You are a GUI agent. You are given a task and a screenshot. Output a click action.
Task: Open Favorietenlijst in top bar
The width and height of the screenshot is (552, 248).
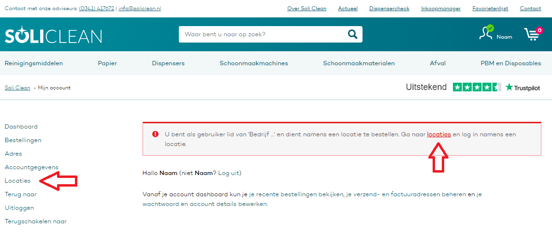click(x=490, y=9)
